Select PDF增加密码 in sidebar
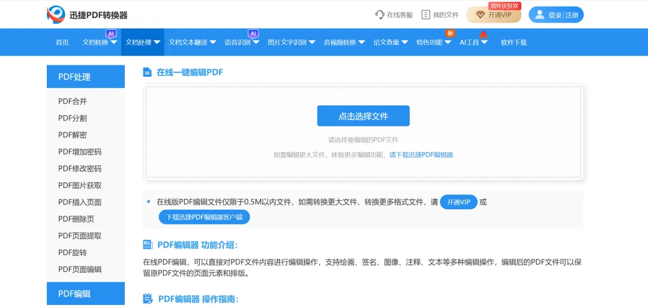This screenshot has height=308, width=648. 80,152
